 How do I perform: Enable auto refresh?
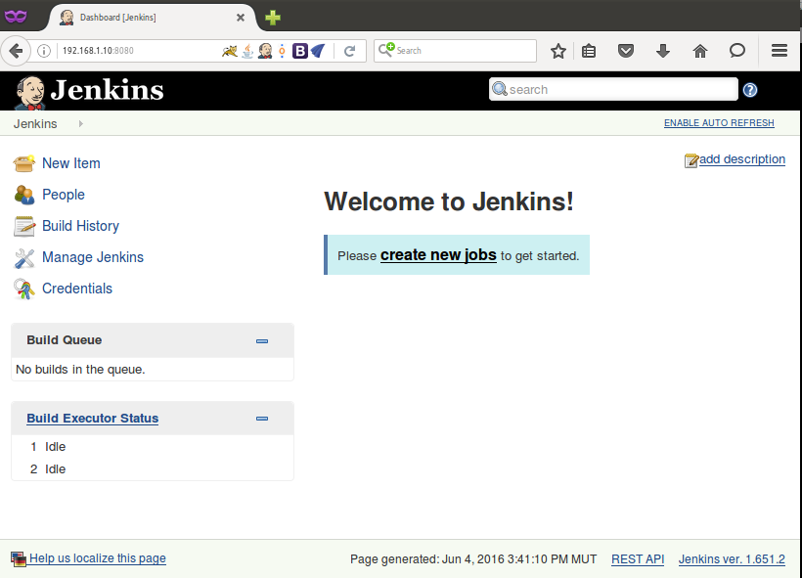(719, 123)
